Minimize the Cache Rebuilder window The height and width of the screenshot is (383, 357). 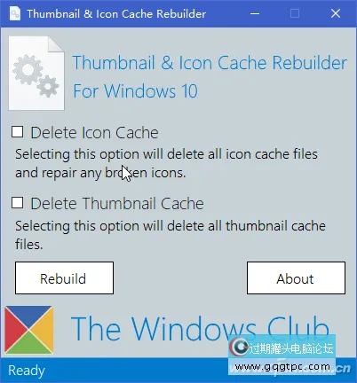coord(255,13)
